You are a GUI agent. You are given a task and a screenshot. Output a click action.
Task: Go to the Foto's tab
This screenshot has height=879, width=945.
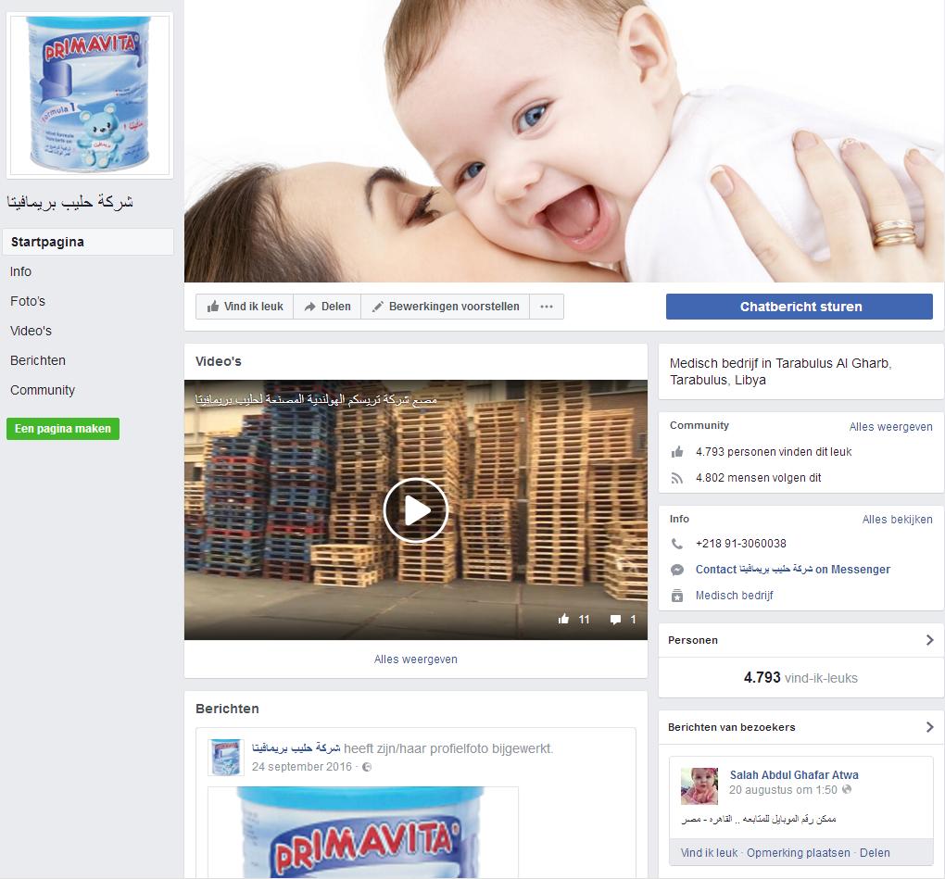28,301
